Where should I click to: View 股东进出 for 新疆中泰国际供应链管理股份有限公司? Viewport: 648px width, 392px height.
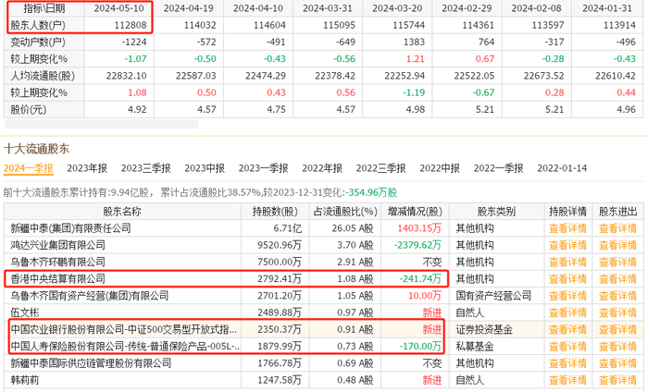pyautogui.click(x=617, y=363)
